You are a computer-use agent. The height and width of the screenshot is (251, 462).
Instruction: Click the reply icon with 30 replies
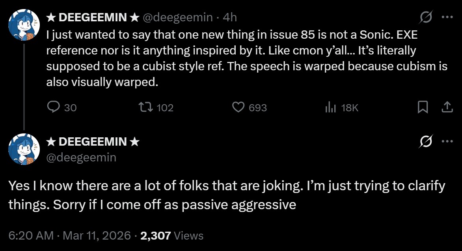tap(53, 107)
